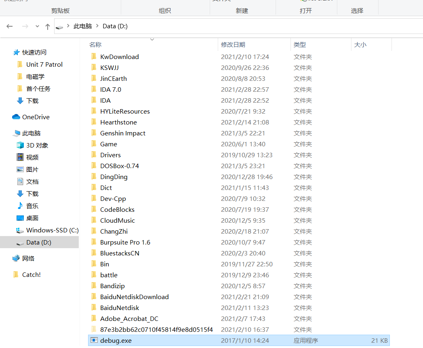The image size is (423, 348).
Task: Select the Dict folder name
Action: point(106,188)
